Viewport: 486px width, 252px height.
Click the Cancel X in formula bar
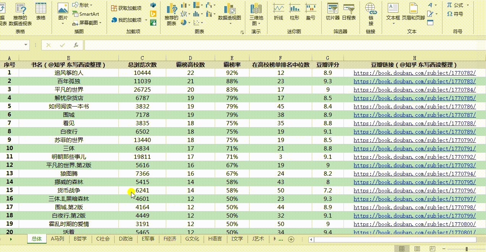click(49, 45)
